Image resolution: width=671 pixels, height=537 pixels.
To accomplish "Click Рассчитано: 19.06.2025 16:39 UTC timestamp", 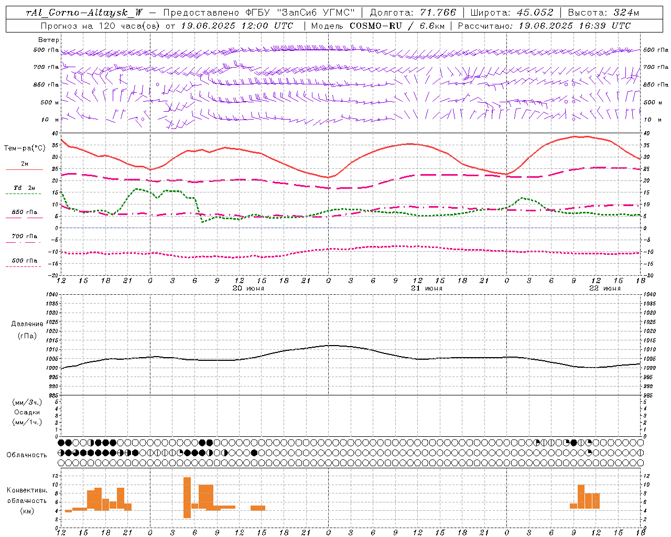I will coord(544,26).
